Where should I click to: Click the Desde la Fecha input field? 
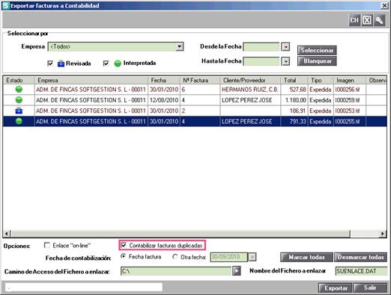261,47
